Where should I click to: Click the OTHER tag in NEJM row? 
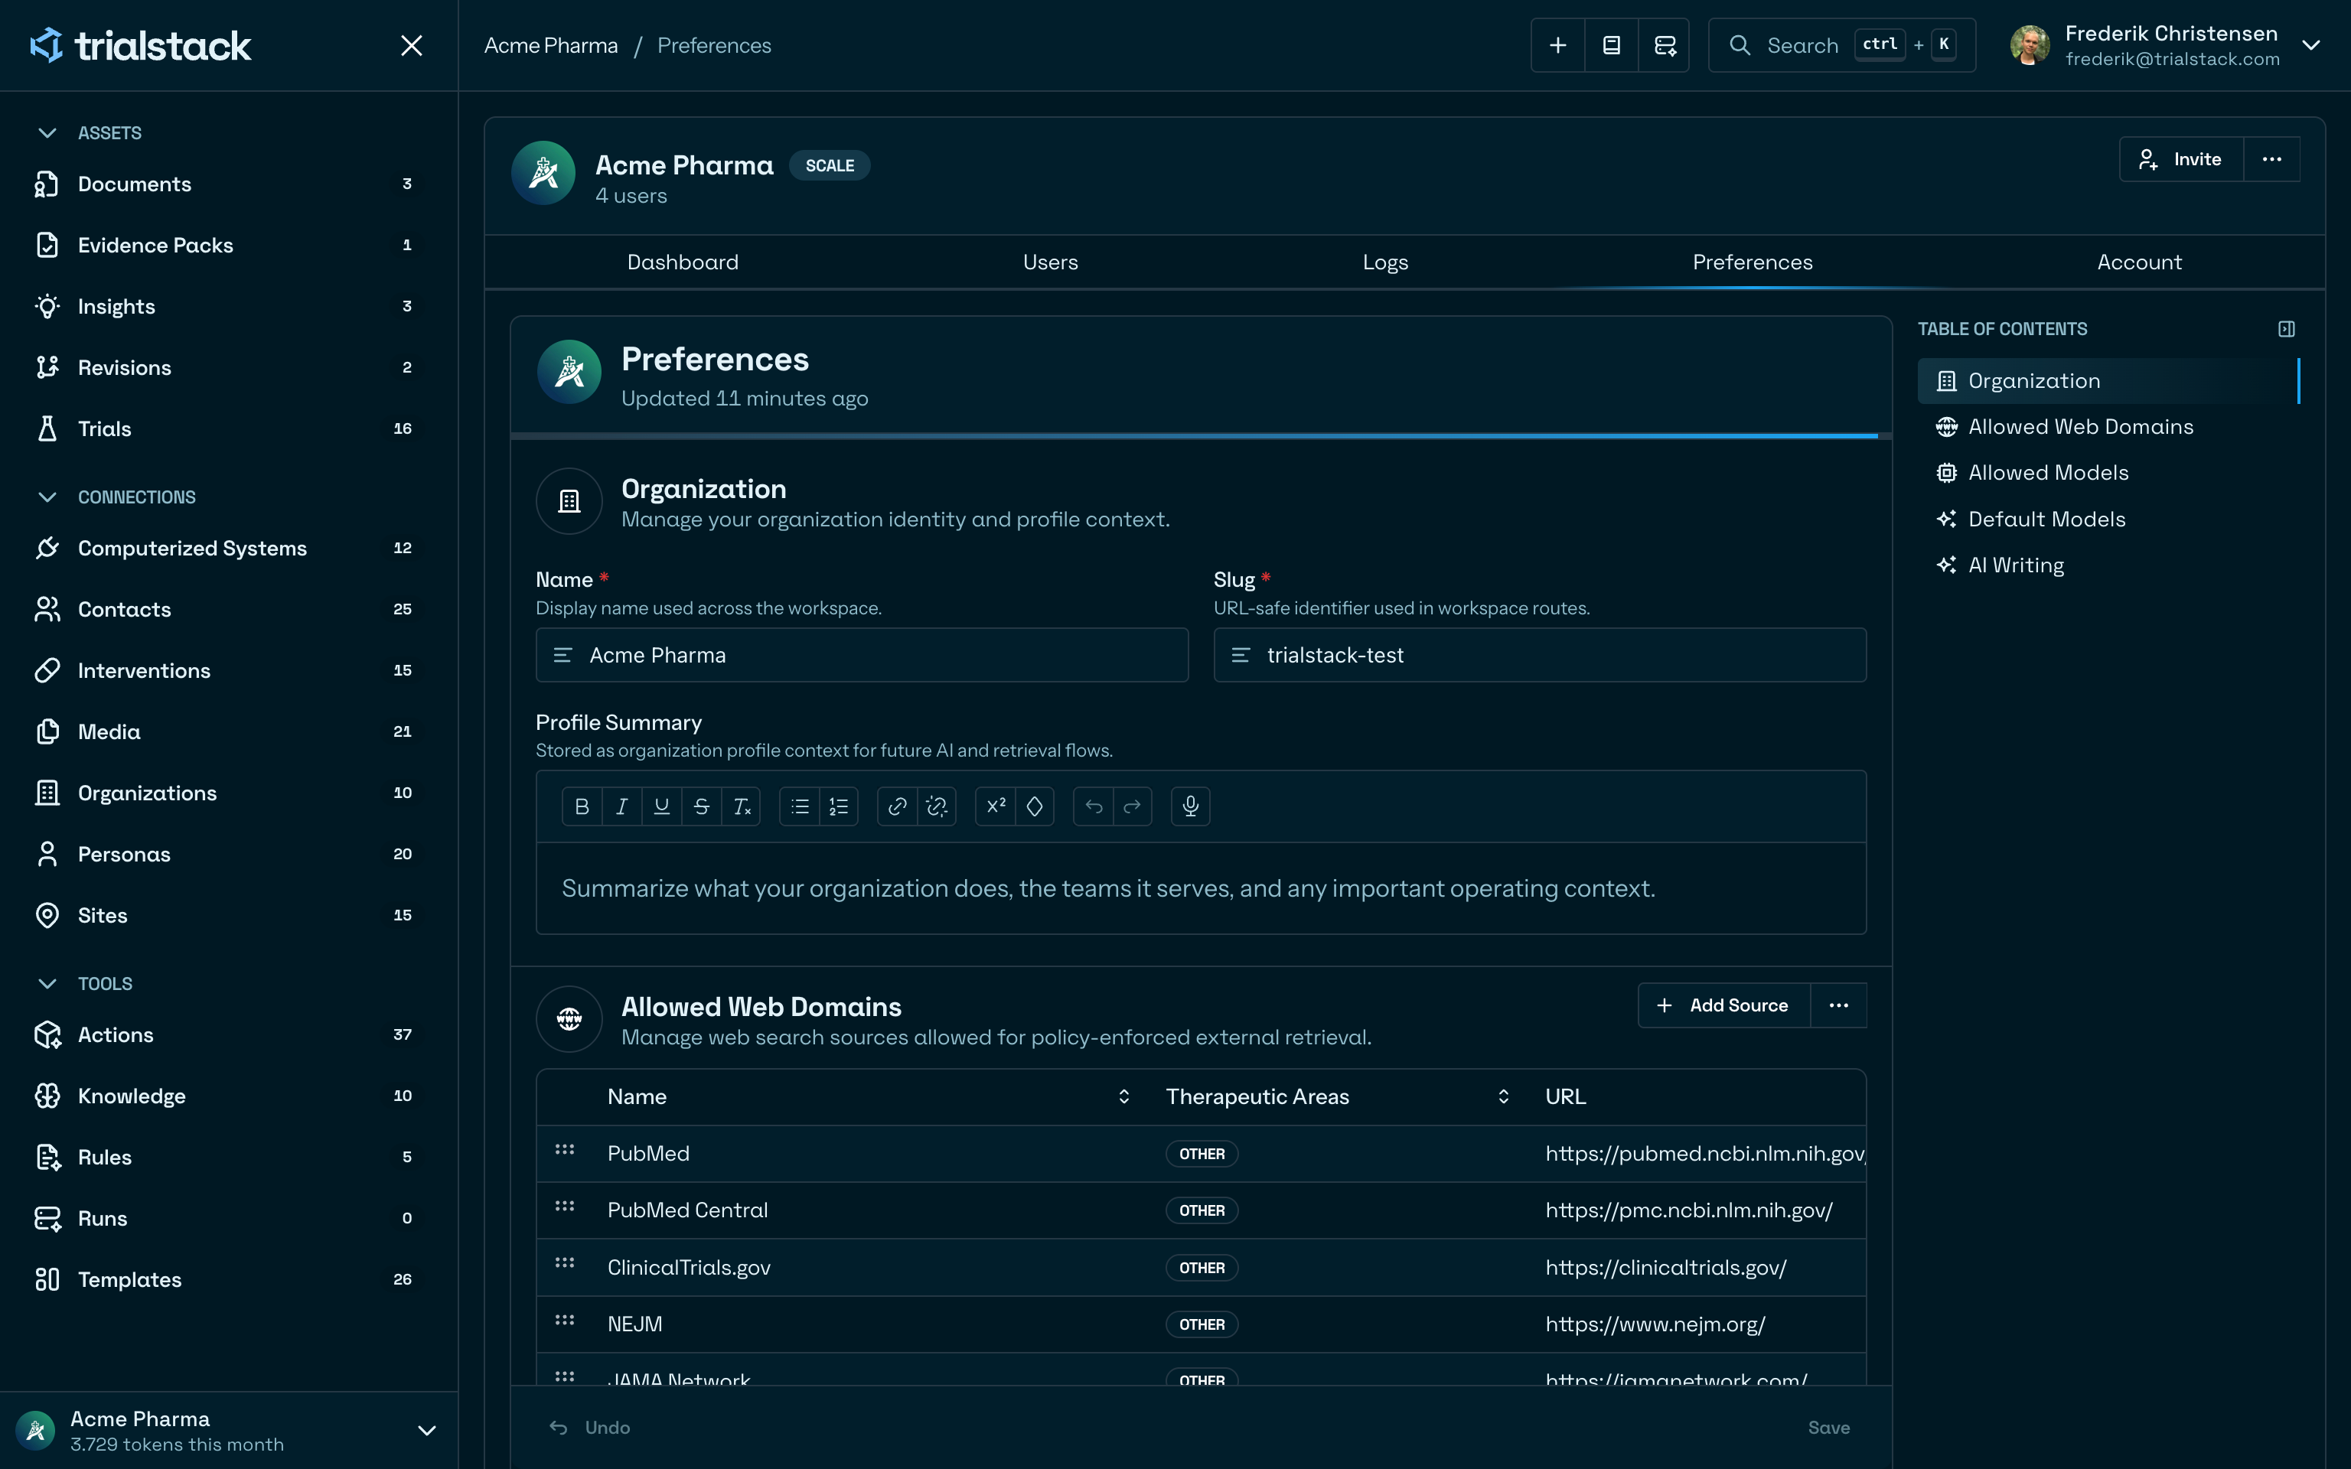(x=1202, y=1325)
